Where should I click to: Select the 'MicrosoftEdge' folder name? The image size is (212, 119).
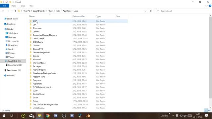coord(39,63)
